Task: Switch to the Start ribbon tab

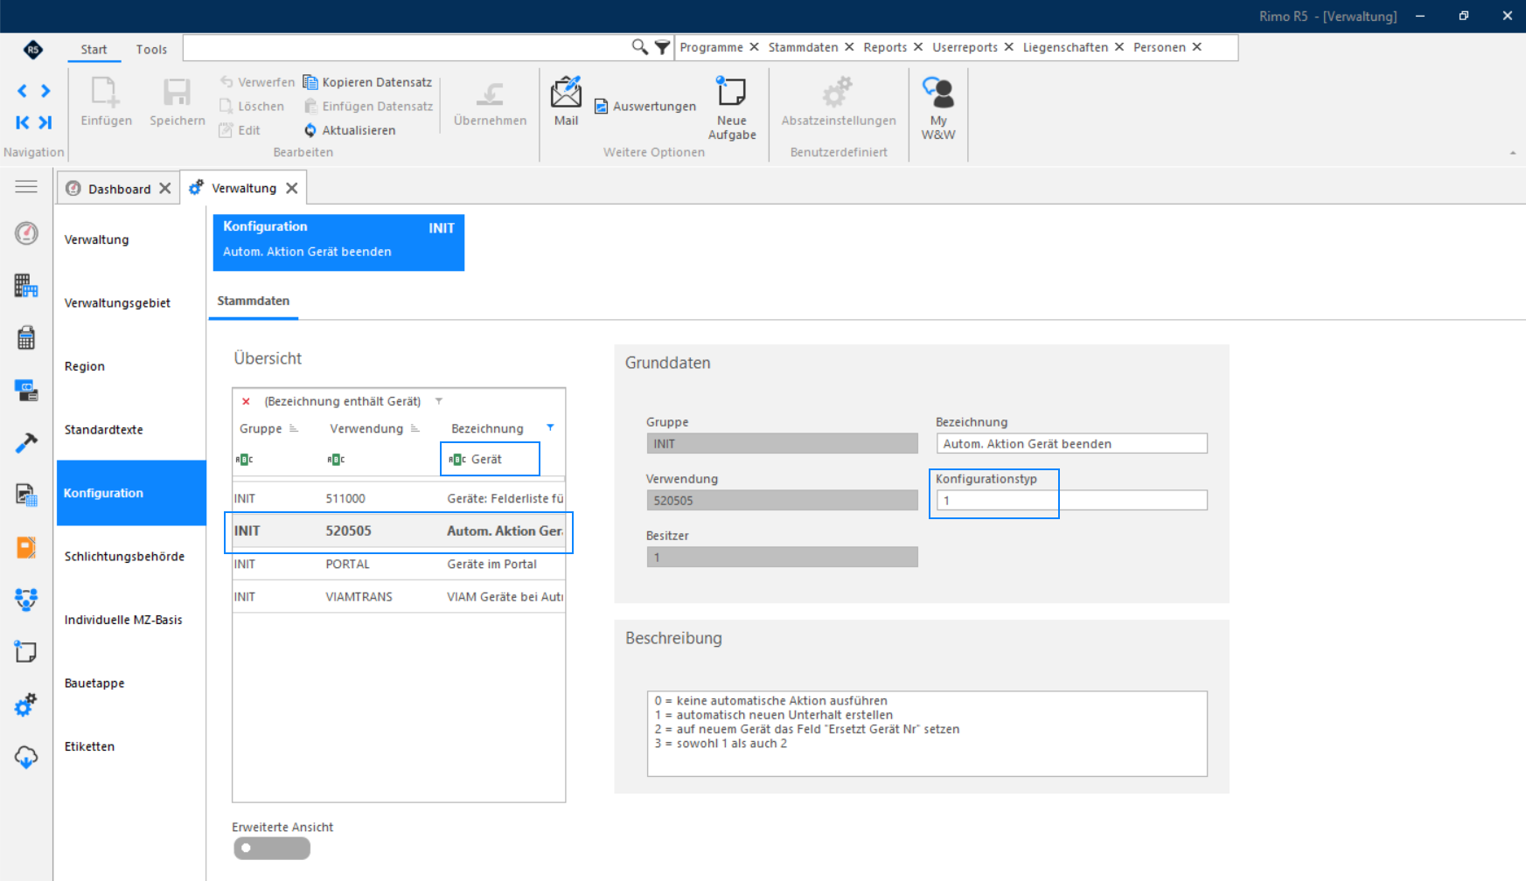Action: tap(94, 49)
